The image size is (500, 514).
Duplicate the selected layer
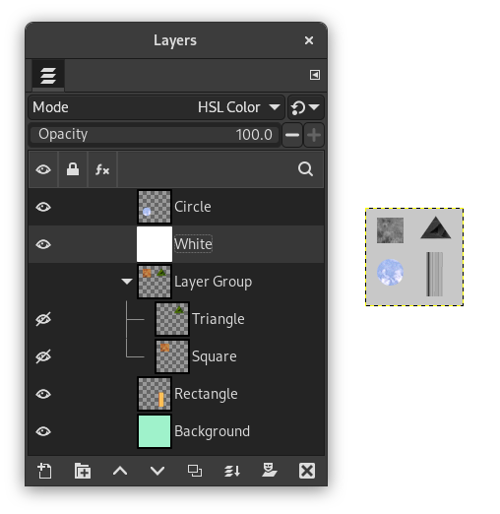tap(195, 471)
